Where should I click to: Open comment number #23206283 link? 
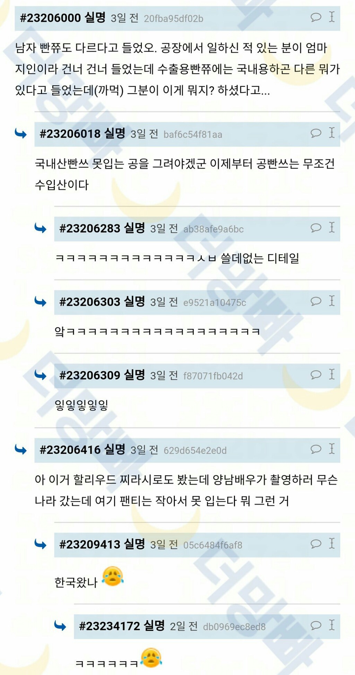(x=90, y=228)
